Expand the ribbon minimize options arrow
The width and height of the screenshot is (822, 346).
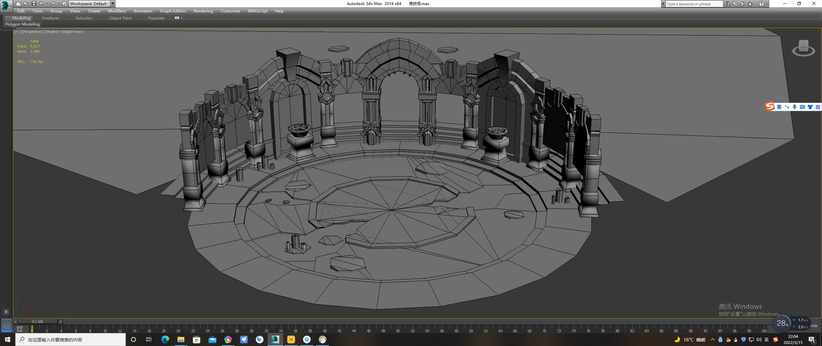point(182,18)
